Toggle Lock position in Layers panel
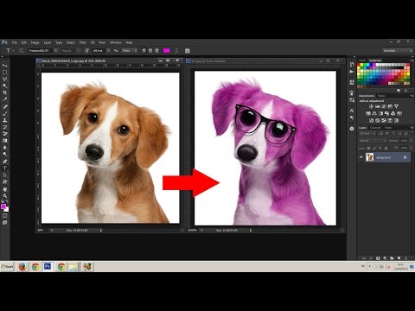 [380, 148]
